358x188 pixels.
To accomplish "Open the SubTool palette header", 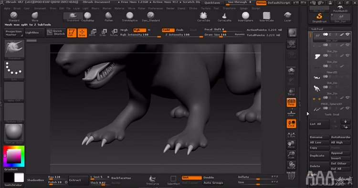I will (x=317, y=29).
